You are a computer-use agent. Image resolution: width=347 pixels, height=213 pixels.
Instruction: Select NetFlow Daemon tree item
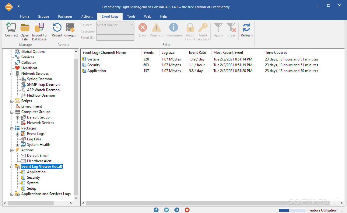point(41,95)
